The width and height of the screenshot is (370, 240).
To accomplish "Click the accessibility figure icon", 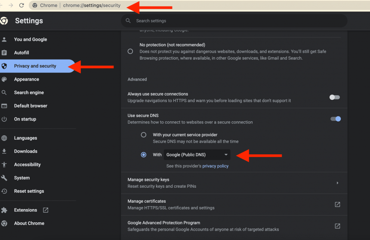I will [4, 165].
